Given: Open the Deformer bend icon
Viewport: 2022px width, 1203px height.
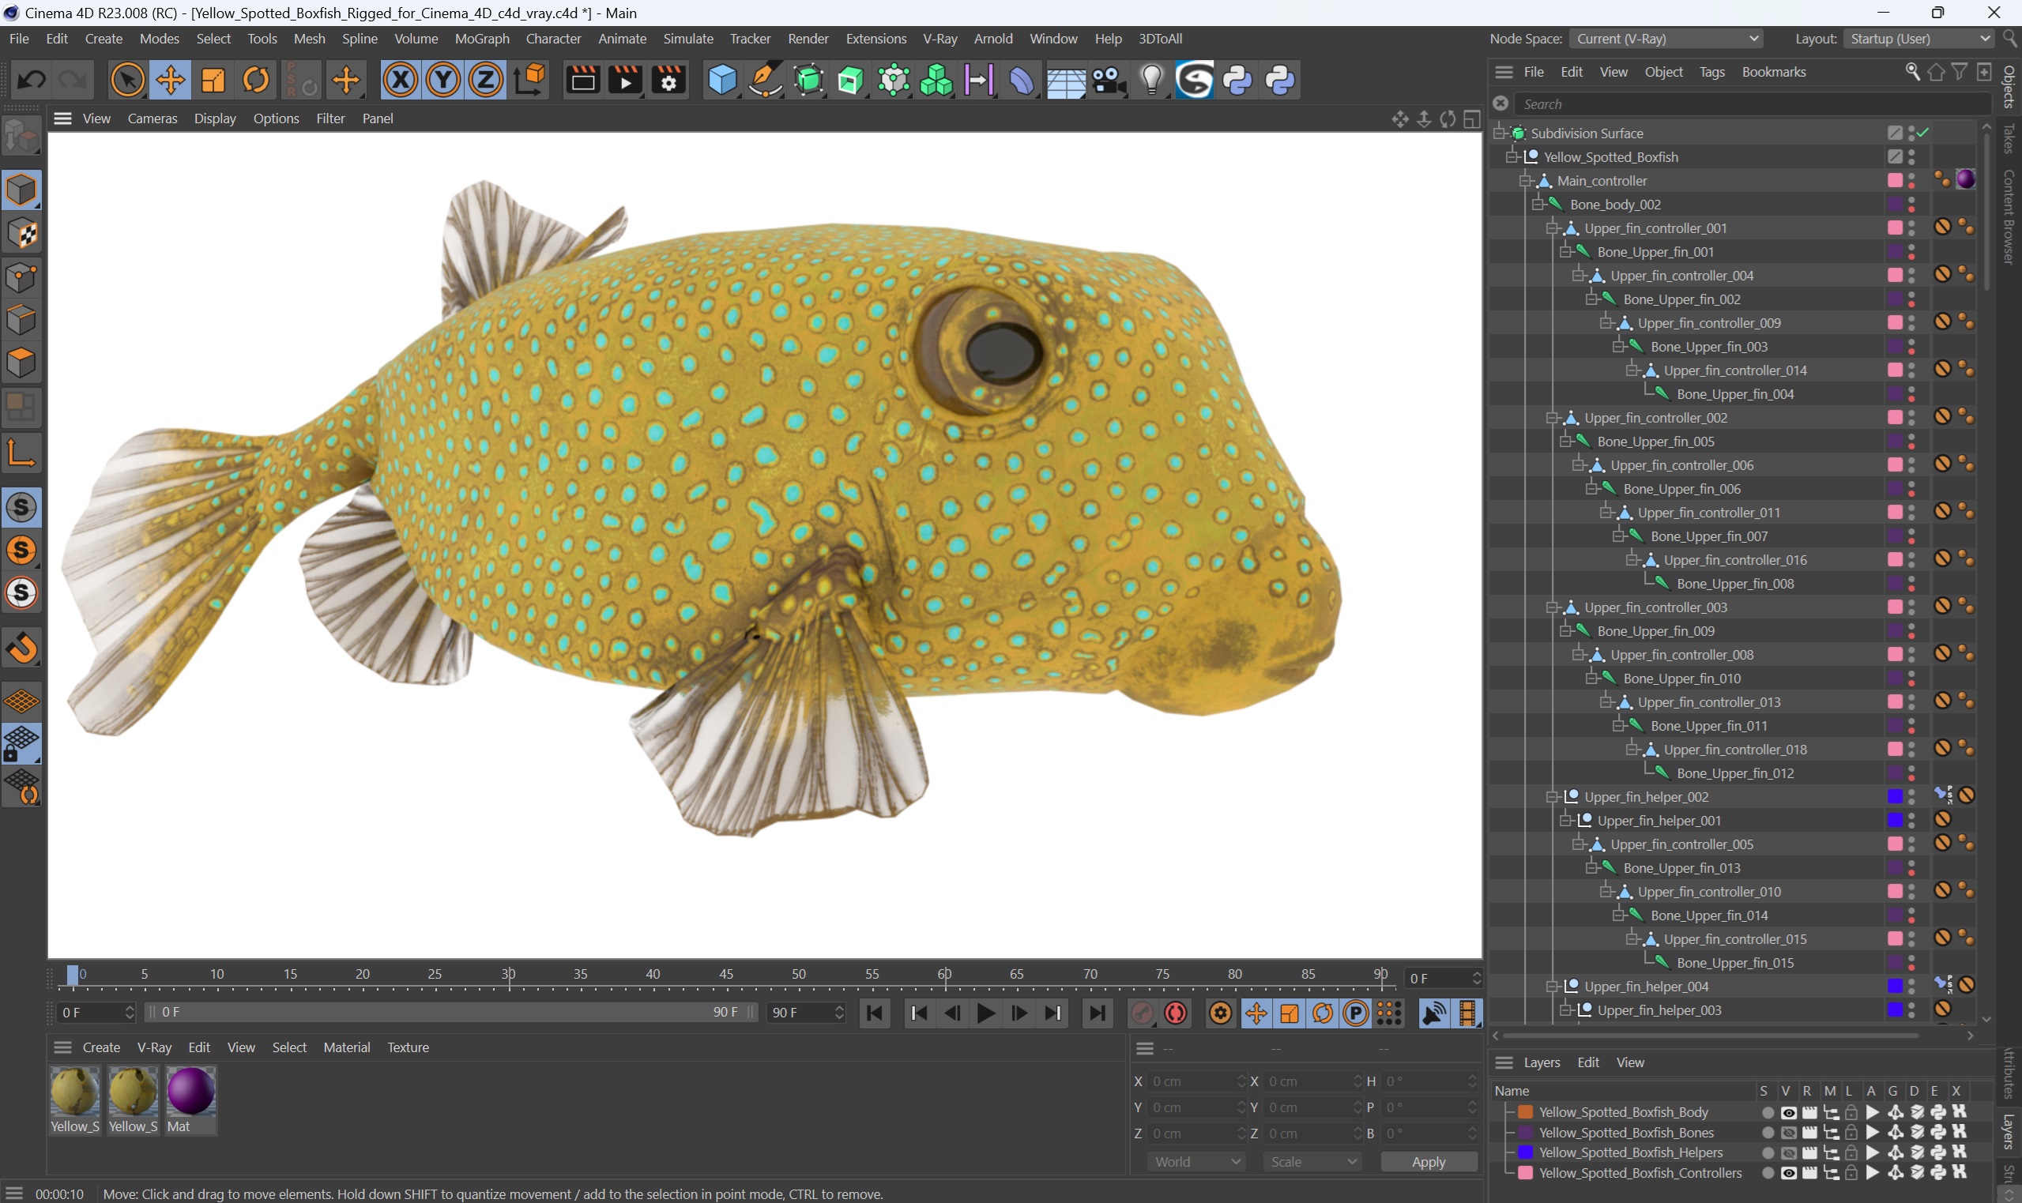Looking at the screenshot, I should point(1022,81).
